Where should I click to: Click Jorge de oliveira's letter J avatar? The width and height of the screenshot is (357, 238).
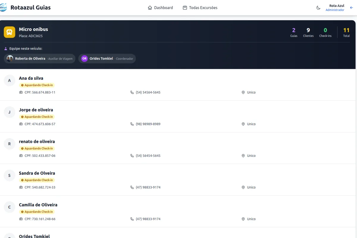click(x=10, y=112)
